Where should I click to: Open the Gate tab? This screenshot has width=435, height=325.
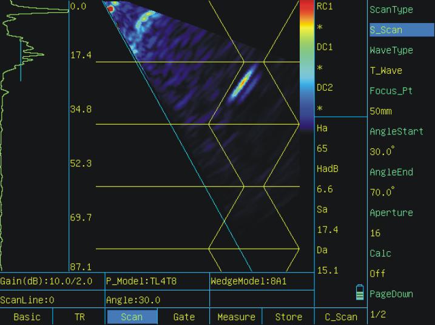pyautogui.click(x=184, y=317)
